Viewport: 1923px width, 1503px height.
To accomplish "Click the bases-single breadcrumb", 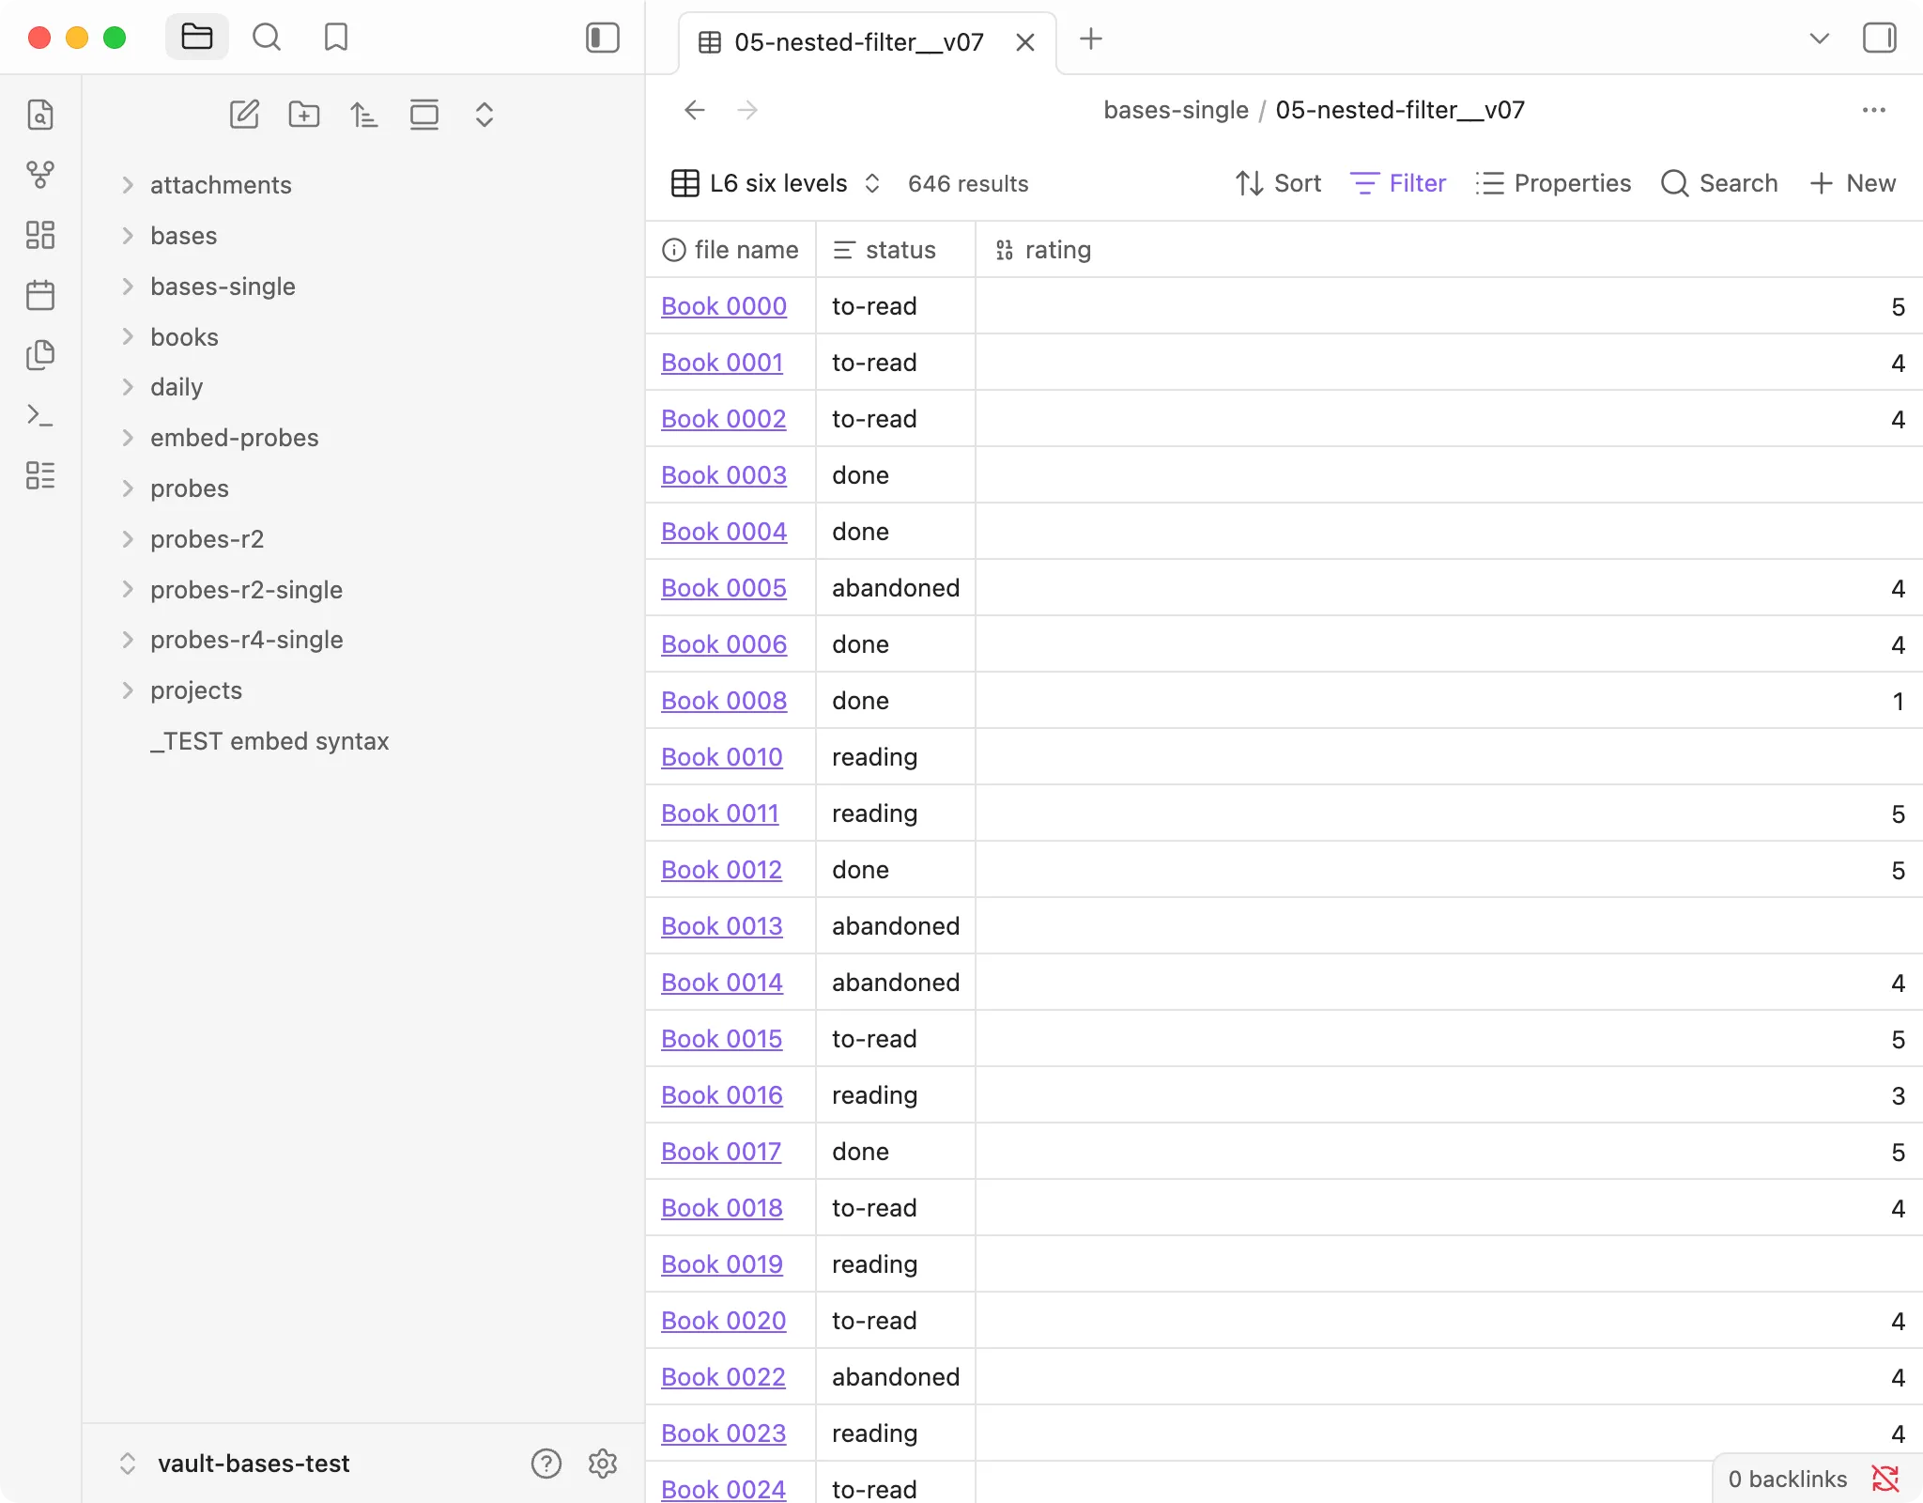I will (x=1176, y=110).
